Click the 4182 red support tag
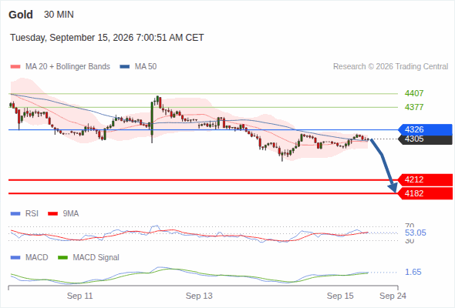Screen dimensions: 455x308 (425, 193)
